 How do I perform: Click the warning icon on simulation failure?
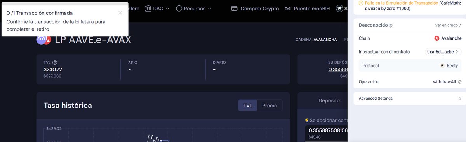(x=361, y=3)
